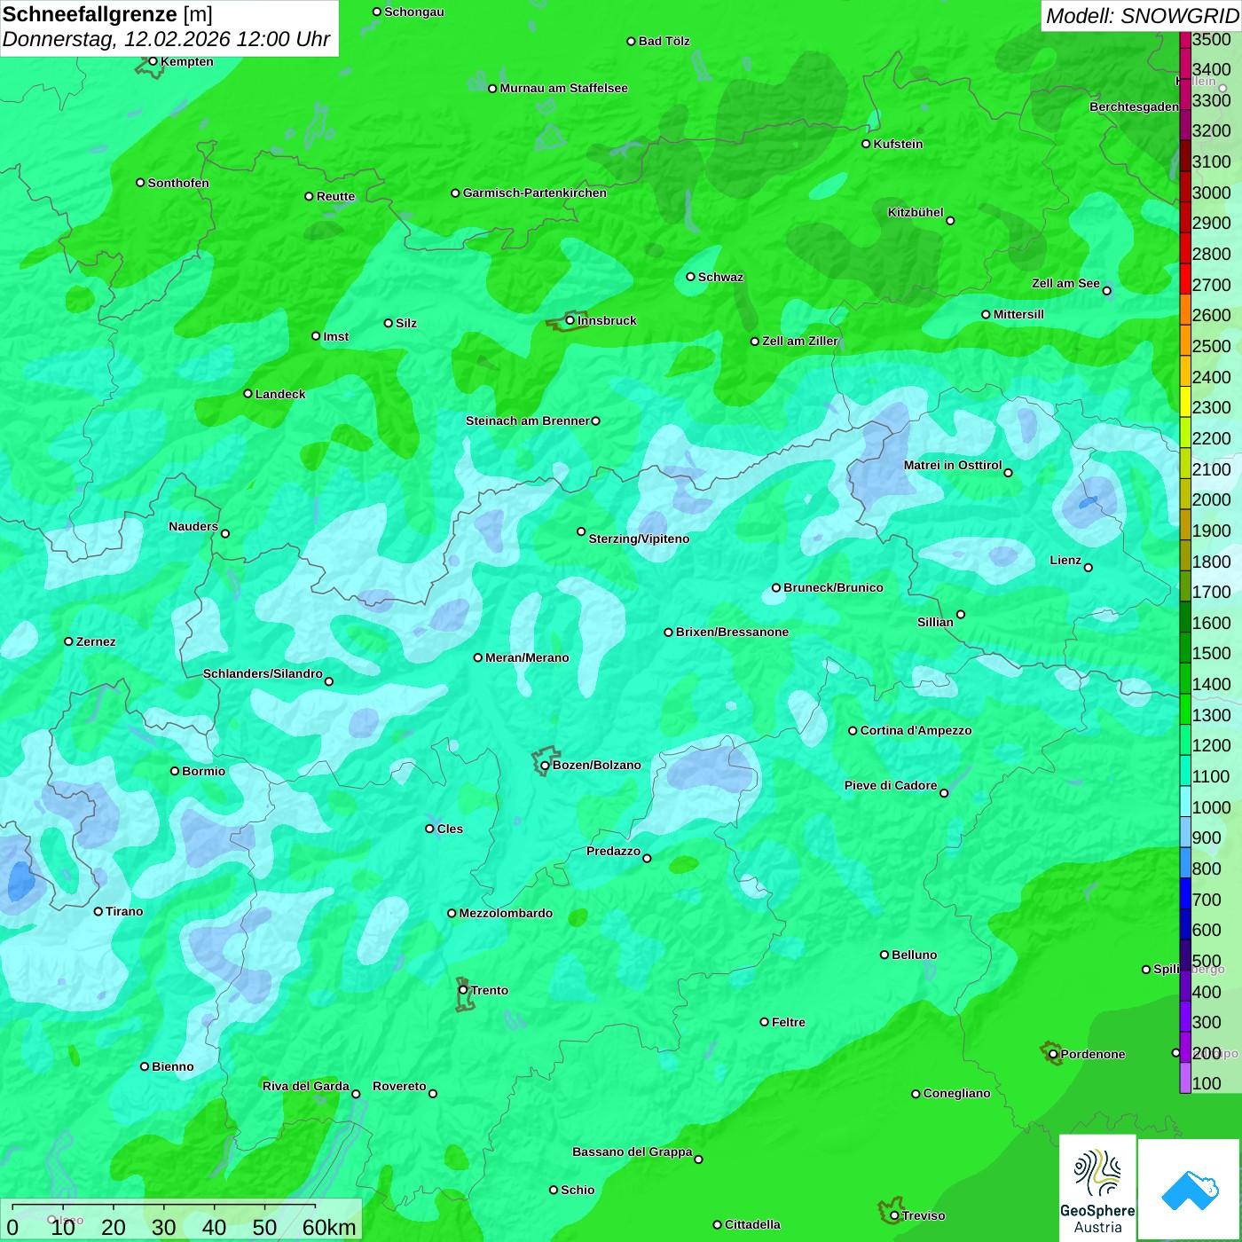Click the Trento city marker
Image resolution: width=1242 pixels, height=1242 pixels.
[x=463, y=990]
